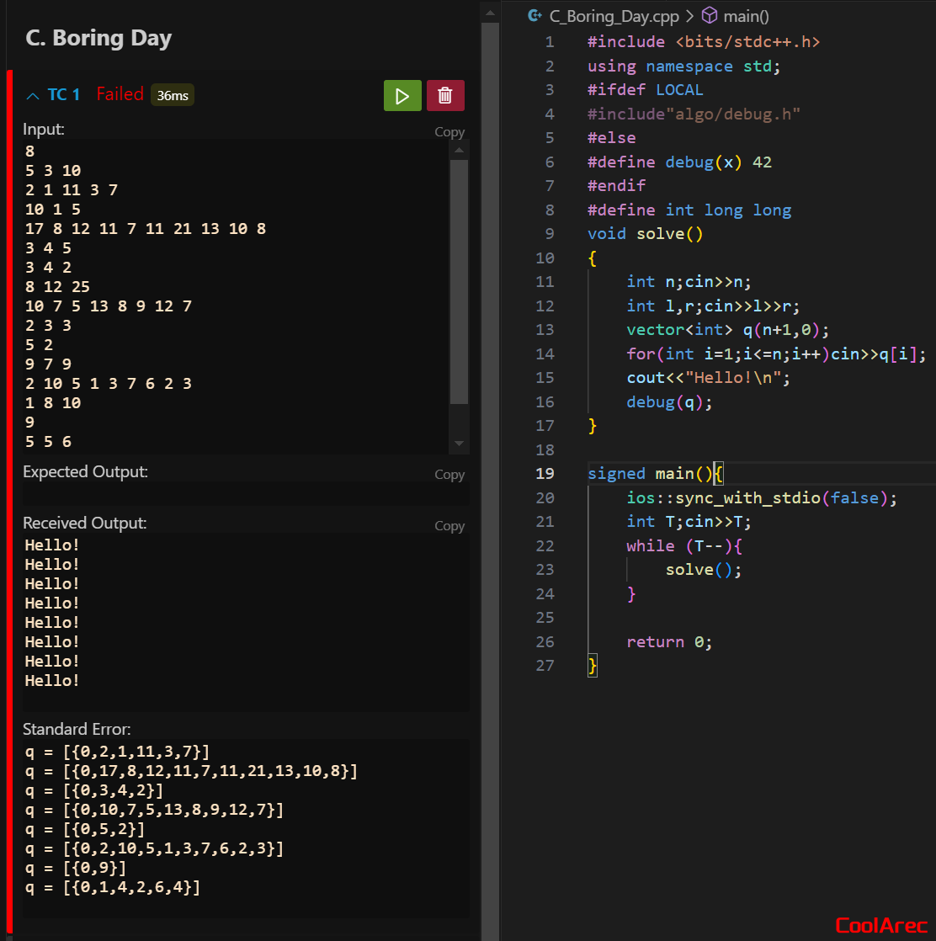This screenshot has width=936, height=941.
Task: Open C_Boring_Day.cpp breadcrumb item
Action: click(614, 16)
